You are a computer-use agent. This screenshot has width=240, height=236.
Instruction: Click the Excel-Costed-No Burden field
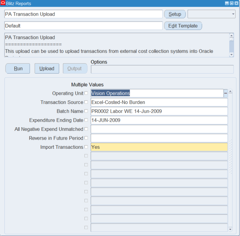coord(159,102)
